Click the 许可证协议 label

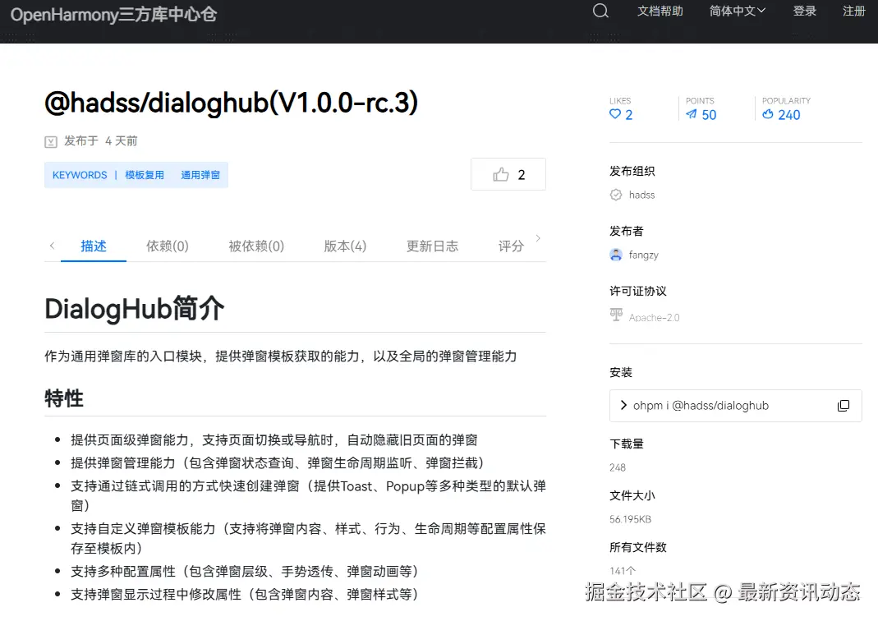[x=638, y=291]
